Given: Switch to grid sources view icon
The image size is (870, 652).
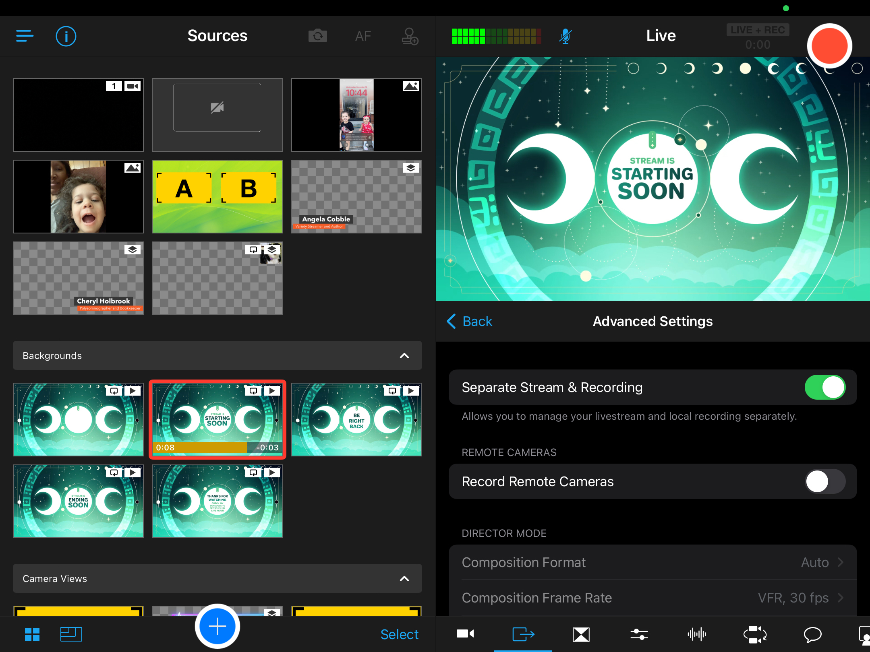Looking at the screenshot, I should [32, 634].
